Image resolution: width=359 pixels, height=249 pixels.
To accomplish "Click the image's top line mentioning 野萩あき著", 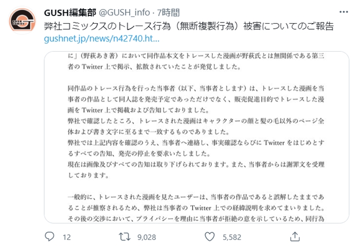I will (200, 54).
